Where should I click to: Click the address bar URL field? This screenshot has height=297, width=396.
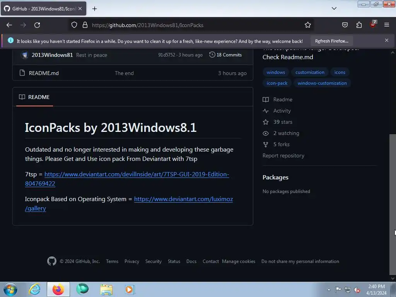tap(191, 25)
